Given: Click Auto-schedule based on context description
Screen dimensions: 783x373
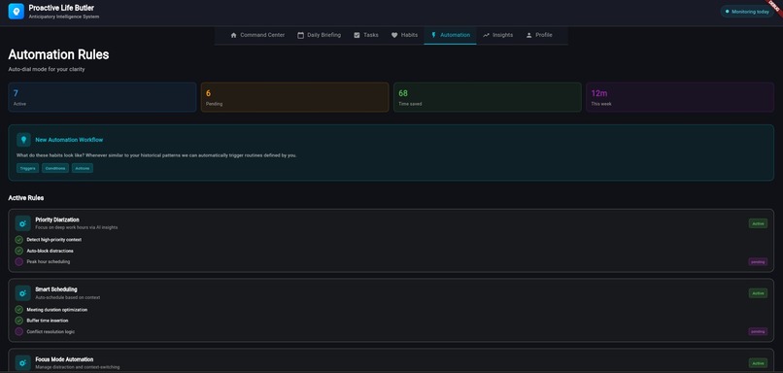Looking at the screenshot, I should click(x=68, y=297).
